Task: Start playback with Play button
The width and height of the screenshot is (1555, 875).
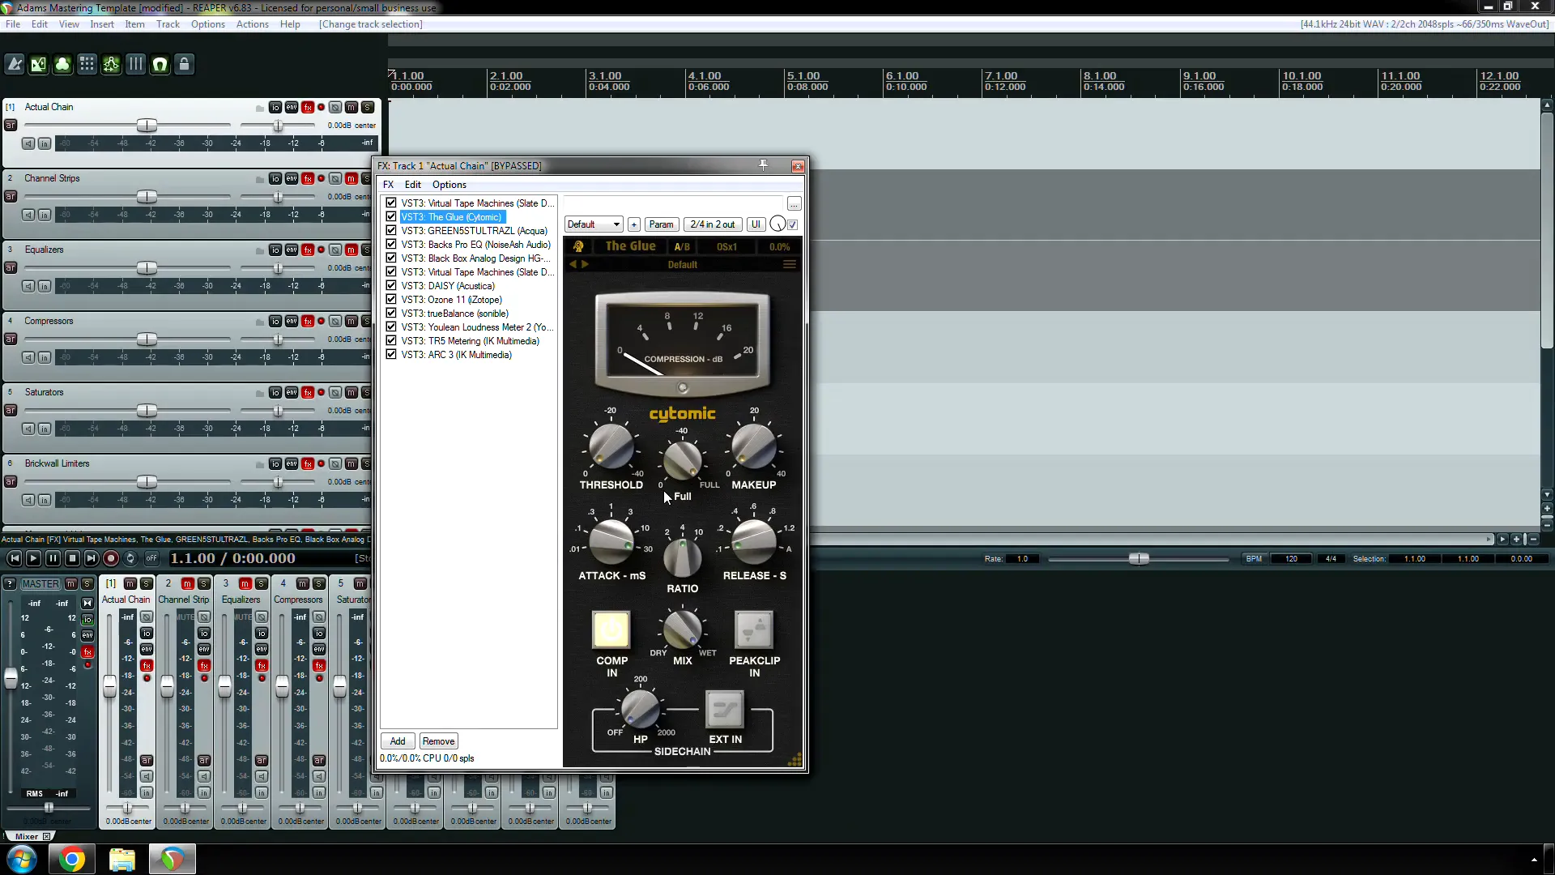Action: click(33, 558)
